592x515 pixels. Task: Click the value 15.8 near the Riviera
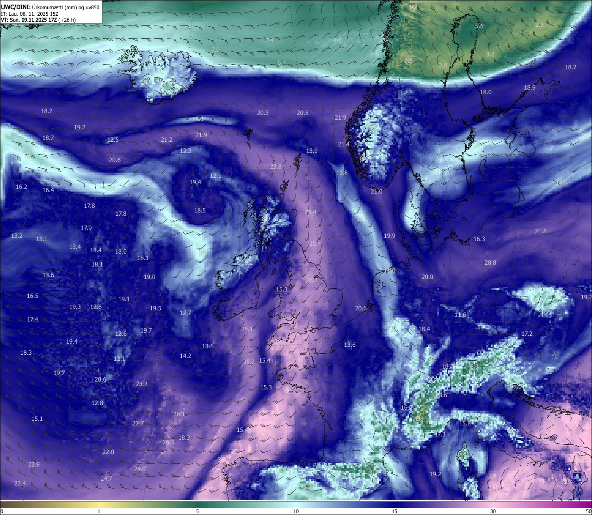[x=465, y=423]
